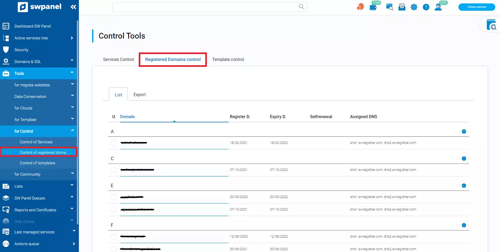Open the manual book search icon
500x252 pixels.
(x=492, y=25)
